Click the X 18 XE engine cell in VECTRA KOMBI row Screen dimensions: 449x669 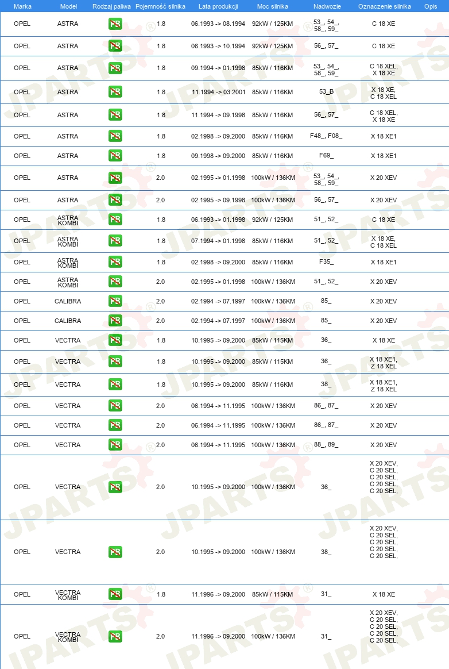tap(384, 594)
